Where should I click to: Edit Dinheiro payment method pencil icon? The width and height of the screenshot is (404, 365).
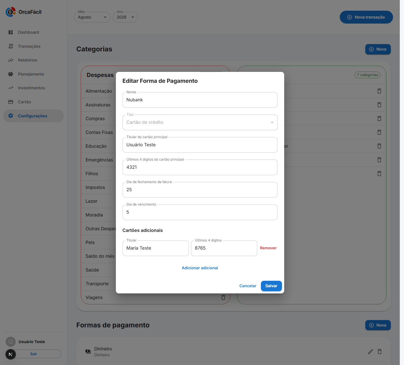coord(371,352)
